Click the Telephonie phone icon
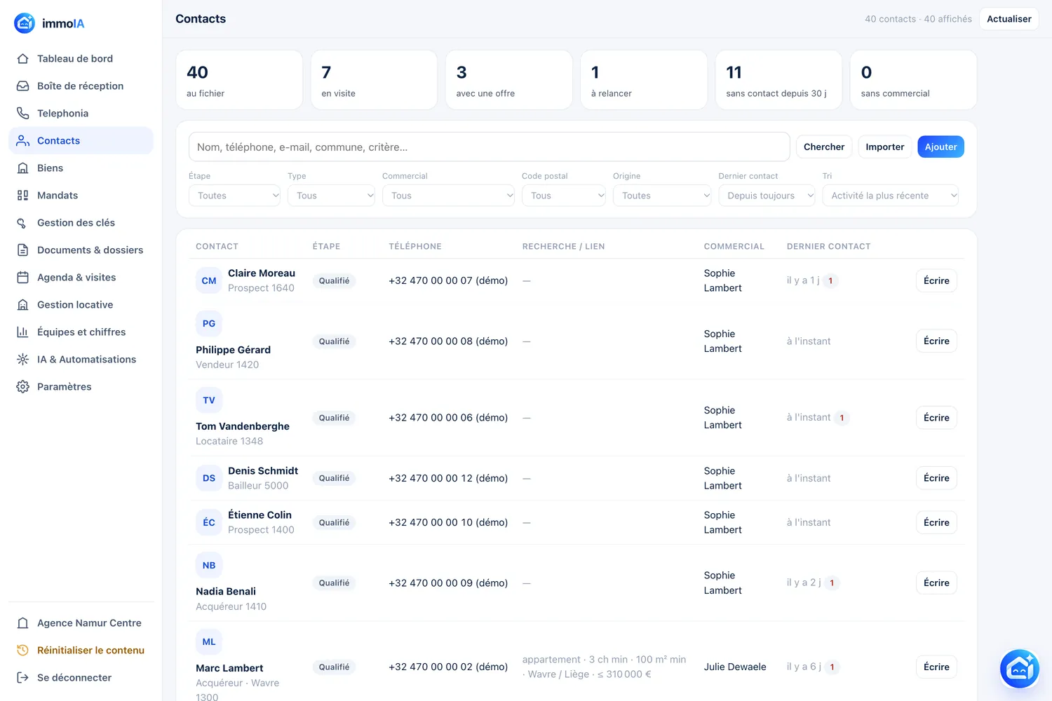The height and width of the screenshot is (701, 1052). pos(23,114)
